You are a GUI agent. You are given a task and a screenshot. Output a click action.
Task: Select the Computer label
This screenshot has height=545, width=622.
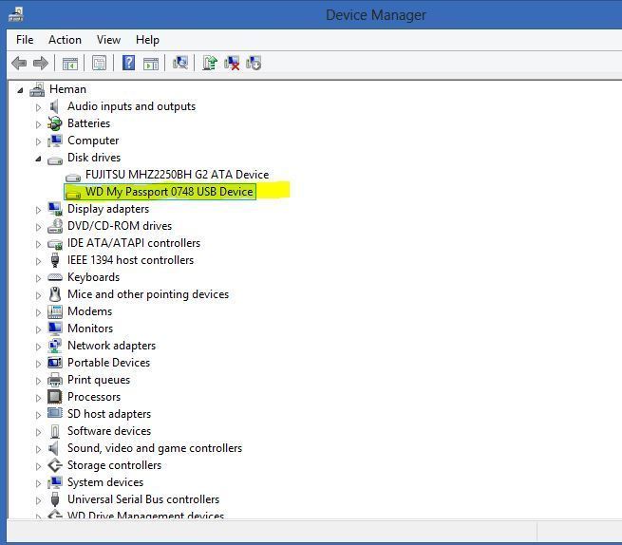click(x=93, y=141)
